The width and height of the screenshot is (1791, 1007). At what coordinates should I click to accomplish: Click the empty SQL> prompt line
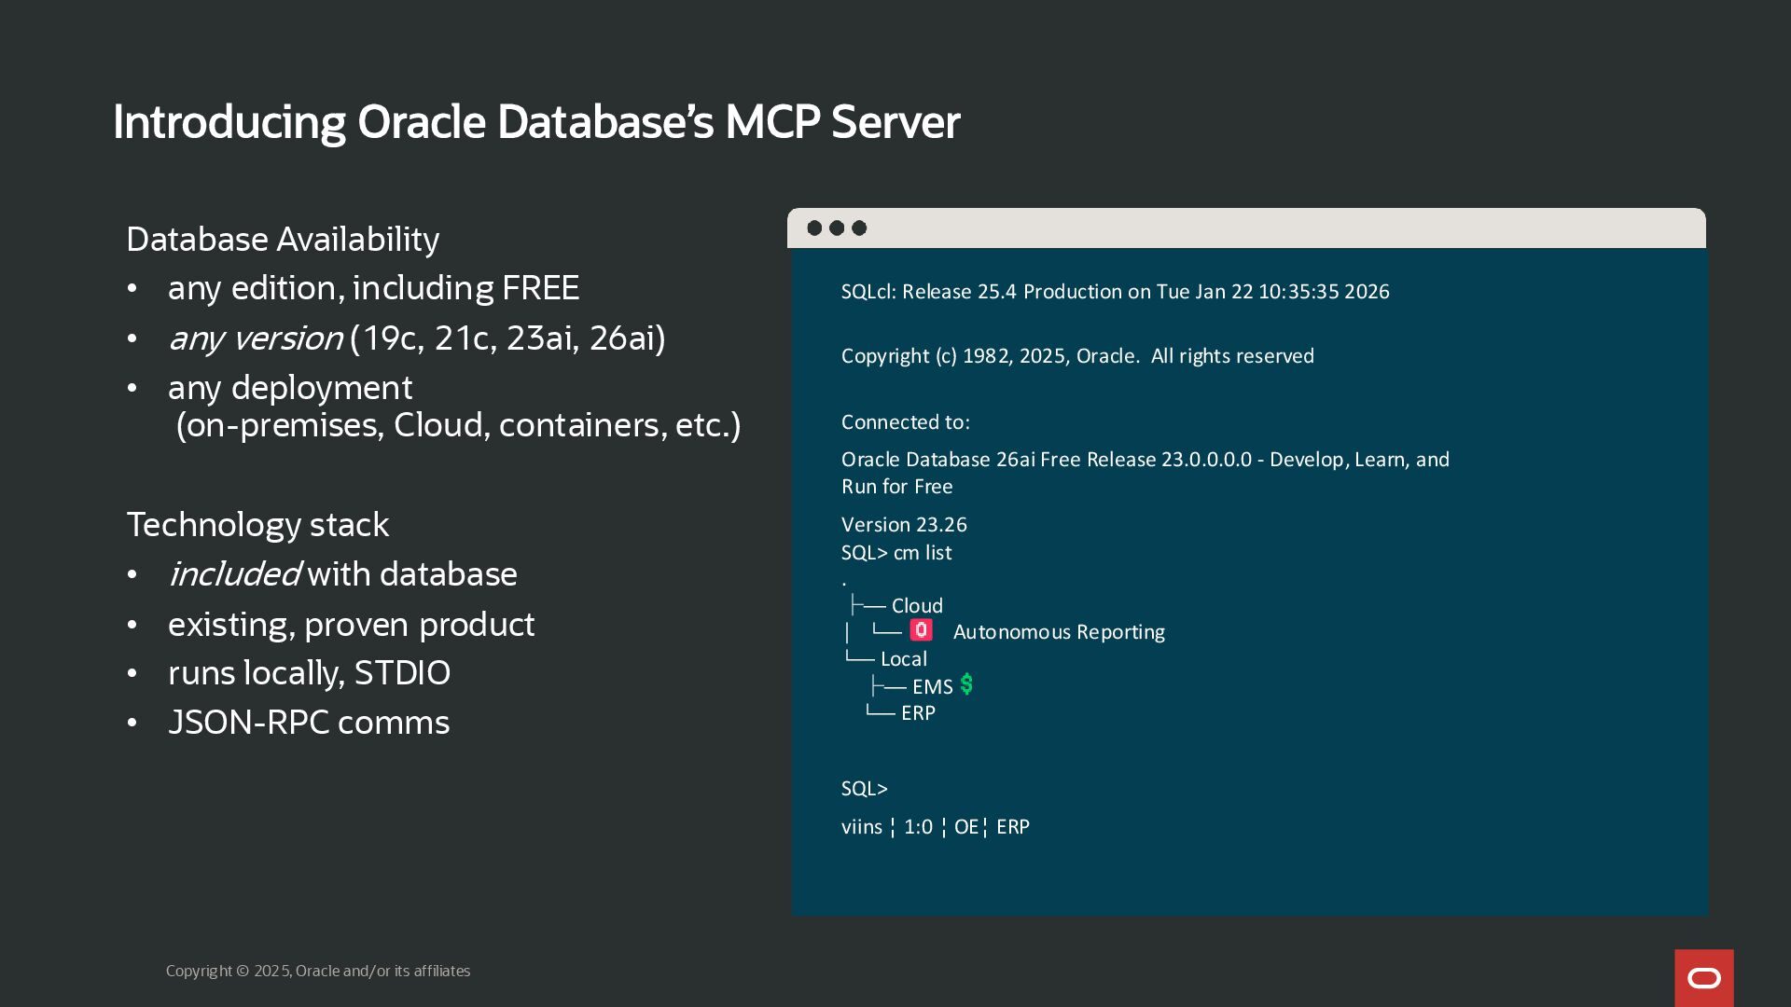click(x=865, y=789)
